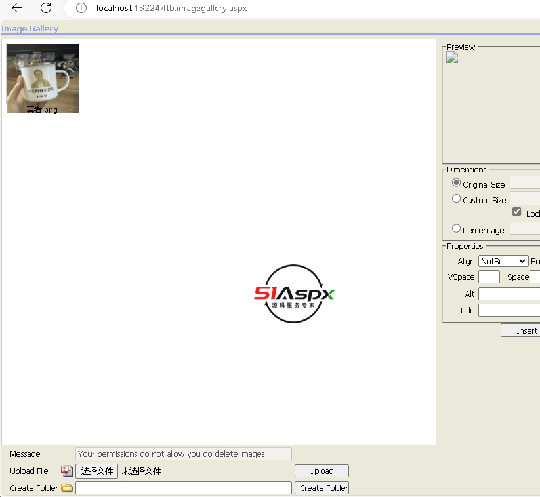Click the Upload button

pyautogui.click(x=322, y=471)
